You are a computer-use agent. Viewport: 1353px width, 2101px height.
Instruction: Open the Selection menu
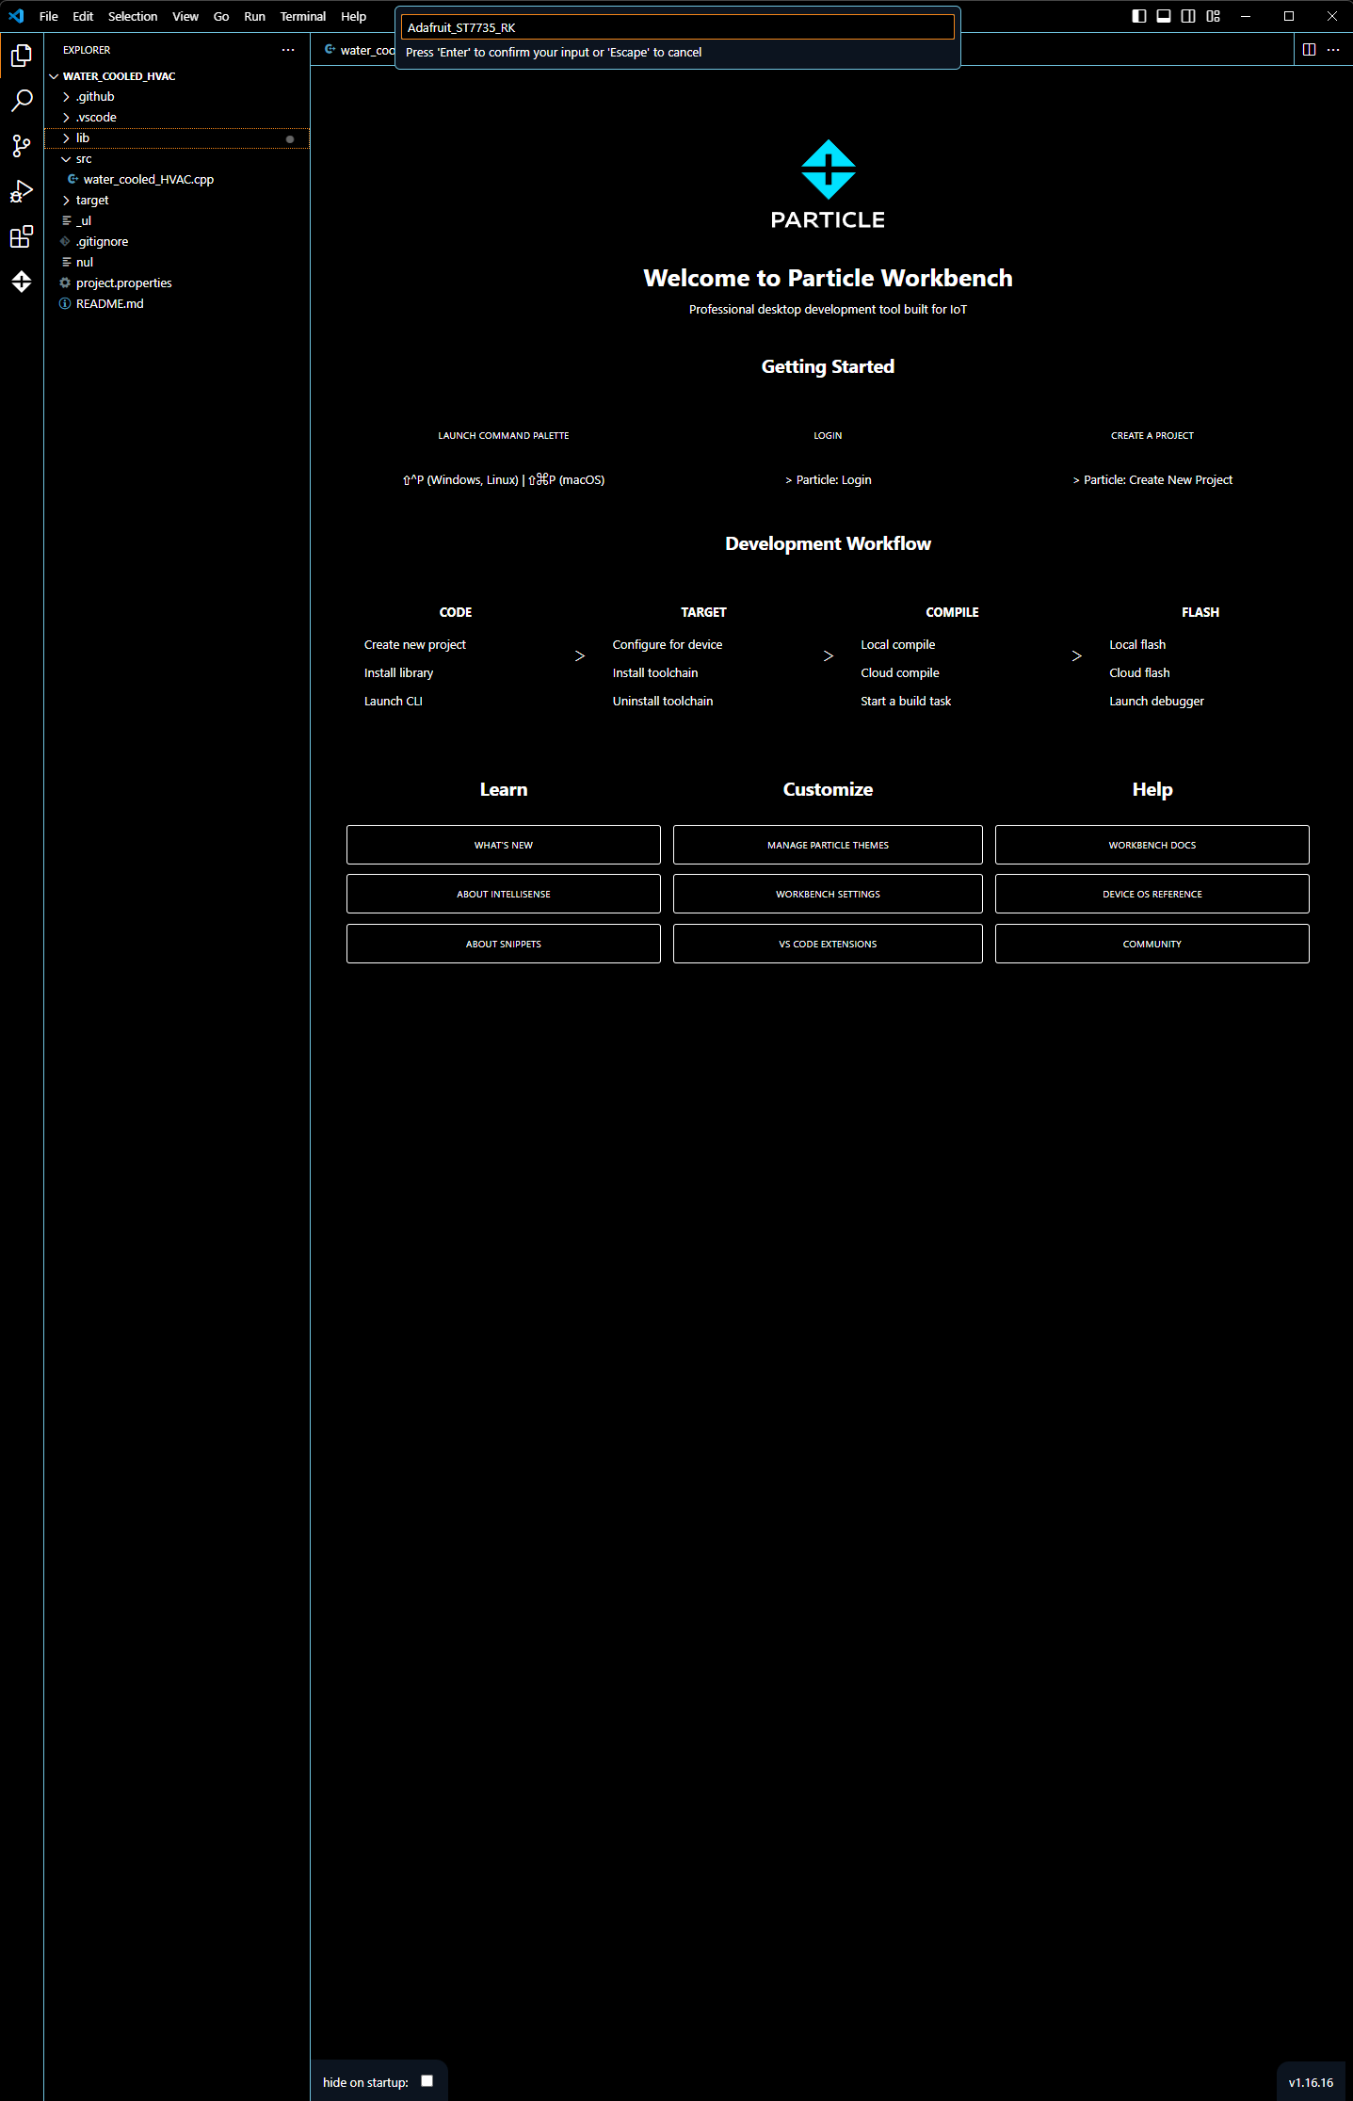point(133,16)
